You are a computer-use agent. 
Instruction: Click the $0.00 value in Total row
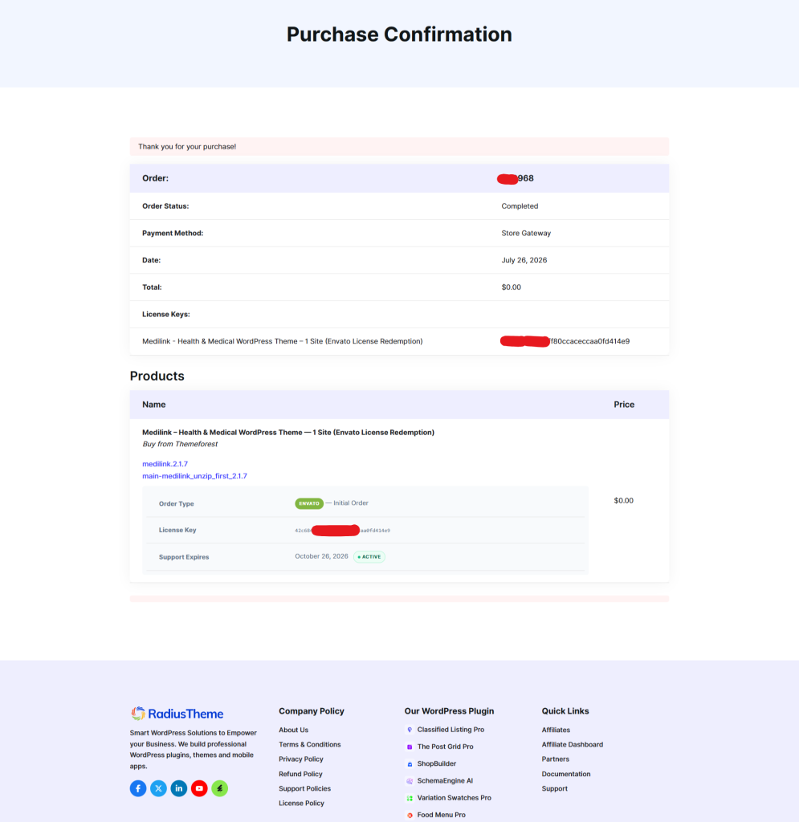tap(512, 287)
